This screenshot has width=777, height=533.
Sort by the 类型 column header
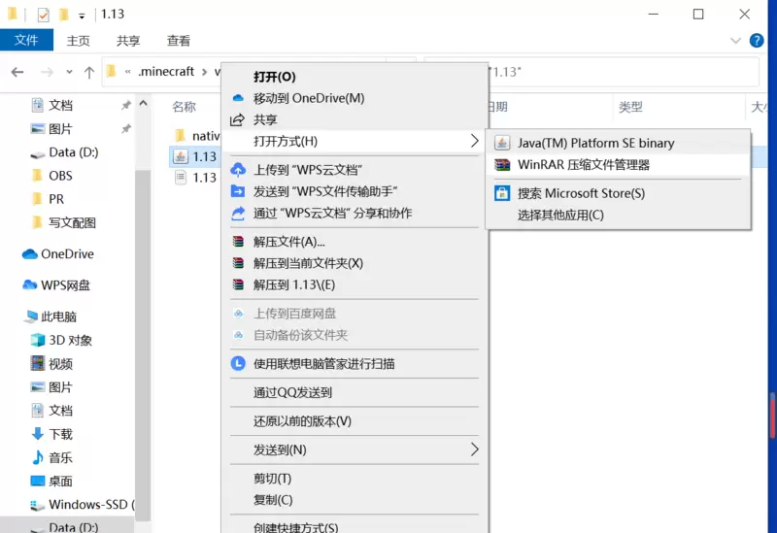coord(630,107)
